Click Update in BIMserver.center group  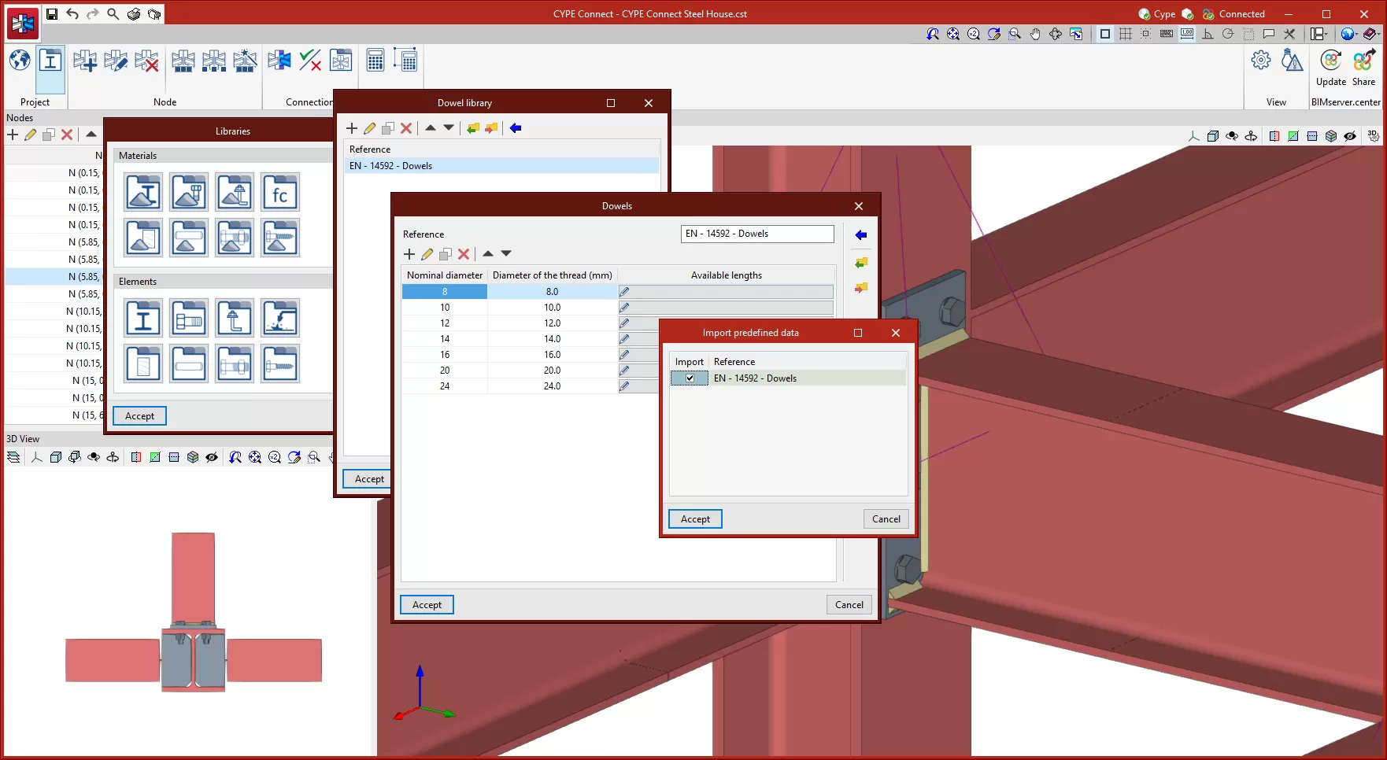pyautogui.click(x=1330, y=67)
